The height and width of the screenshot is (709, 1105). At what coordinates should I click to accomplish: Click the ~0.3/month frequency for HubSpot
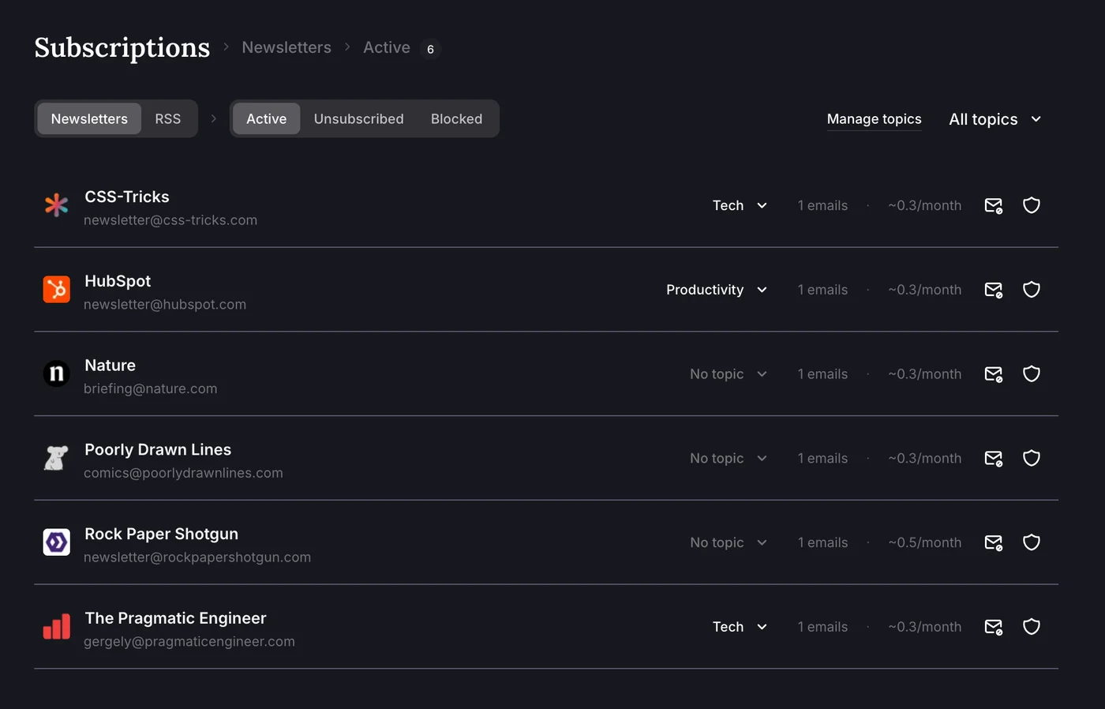[x=924, y=290]
